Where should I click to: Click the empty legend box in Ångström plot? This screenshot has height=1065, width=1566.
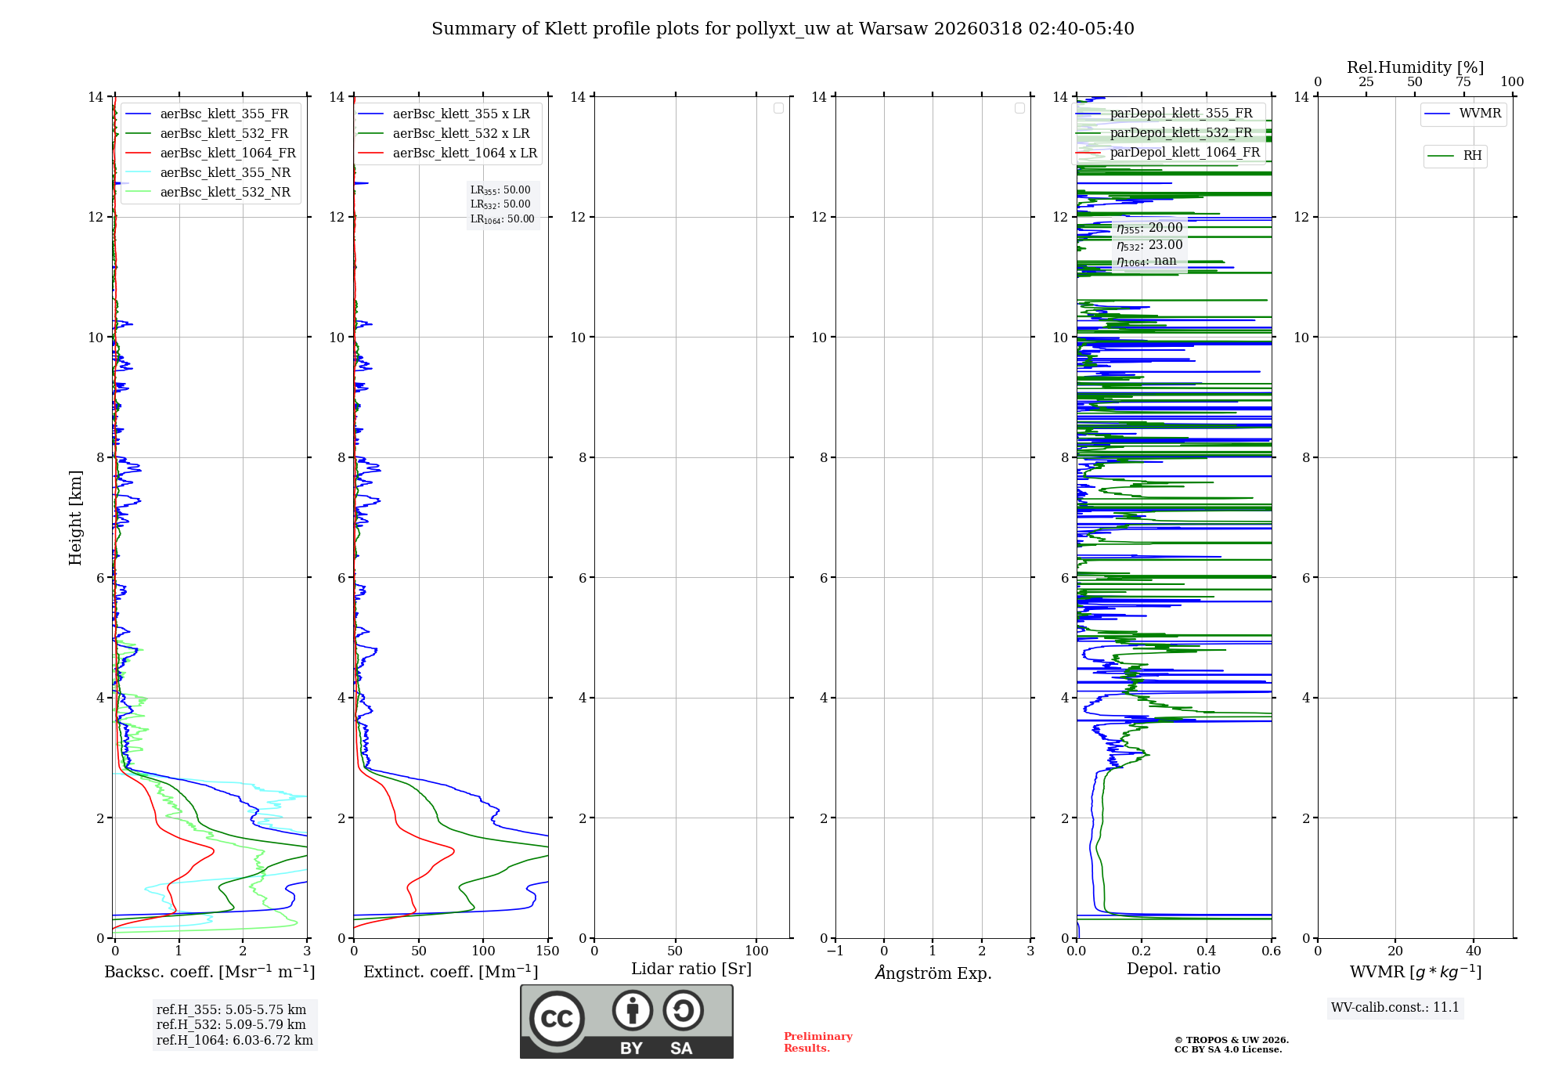coord(1019,108)
